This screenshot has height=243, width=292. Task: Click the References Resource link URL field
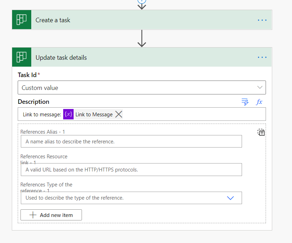tap(131, 170)
